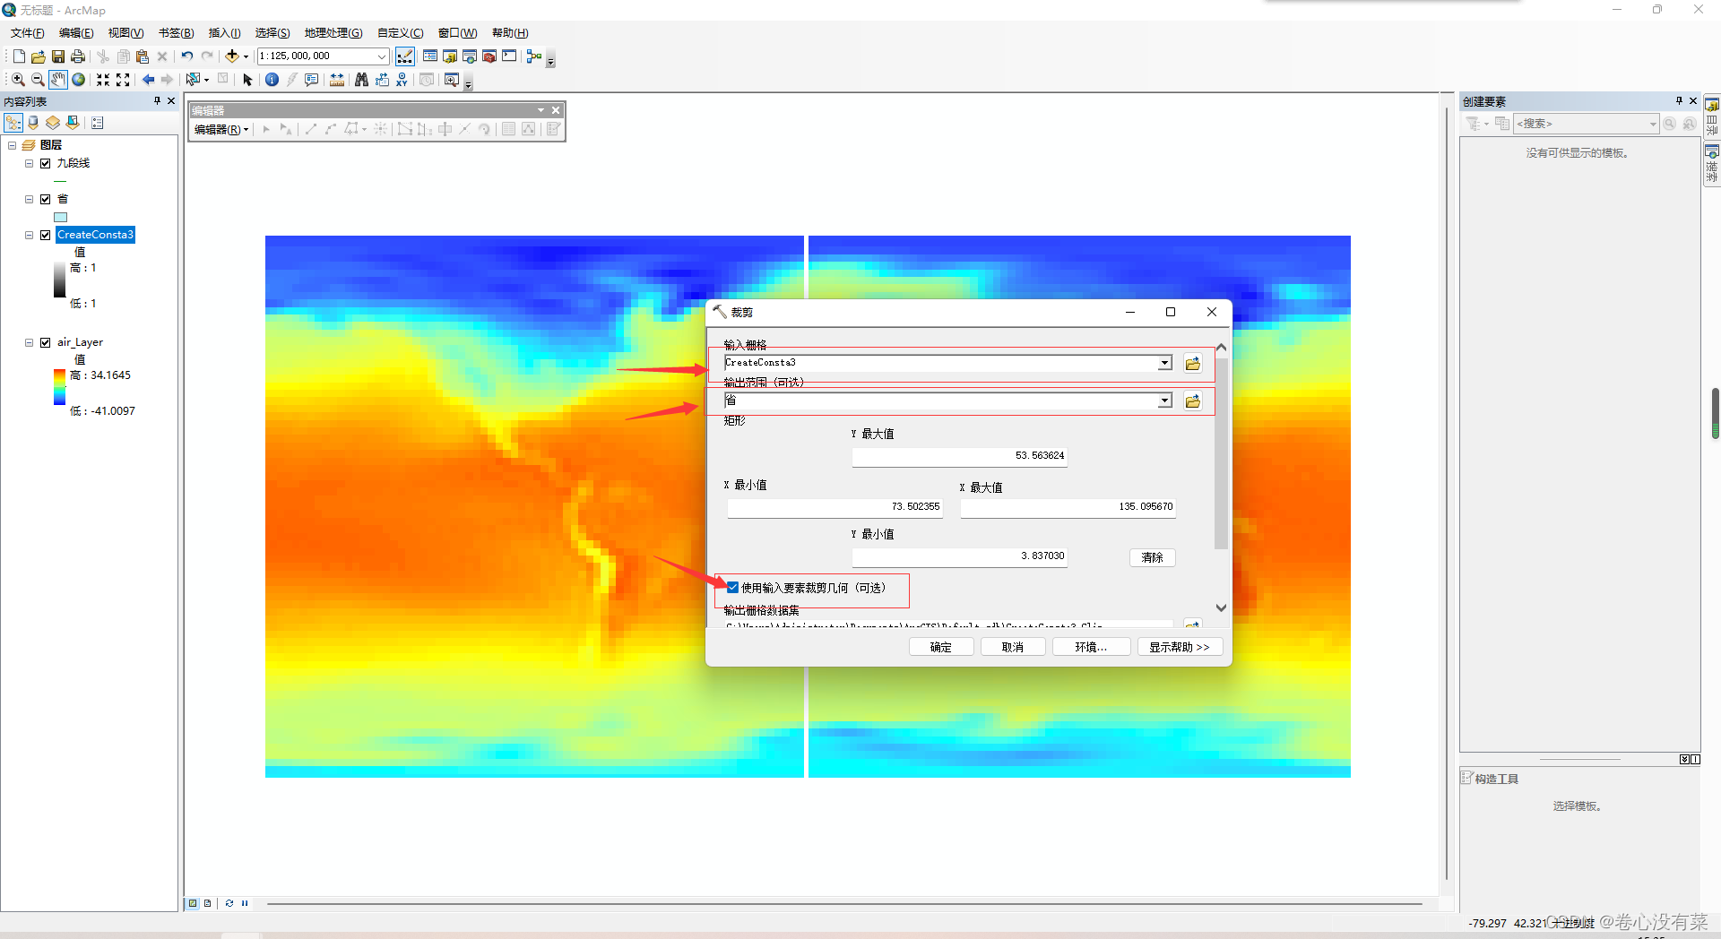
Task: Pause drawing at the map bottom
Action: click(x=245, y=903)
